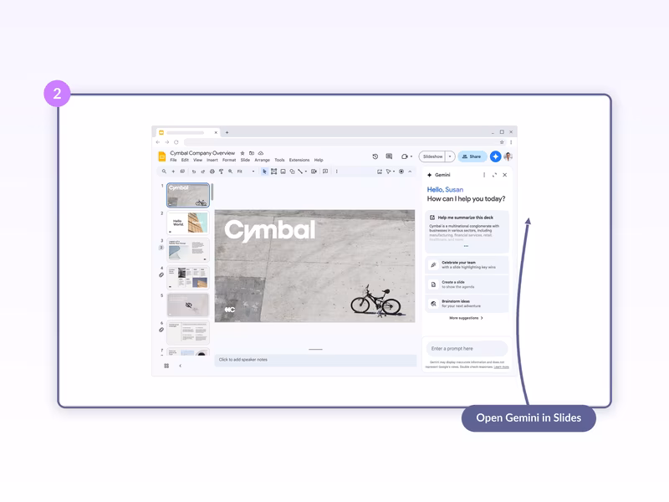Click the search menus magnifier icon
Viewport: 669px width, 502px height.
(x=164, y=172)
